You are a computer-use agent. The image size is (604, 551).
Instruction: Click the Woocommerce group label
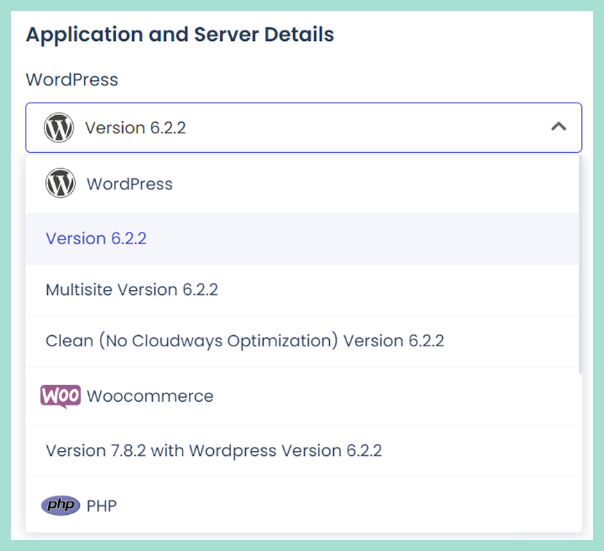tap(150, 396)
